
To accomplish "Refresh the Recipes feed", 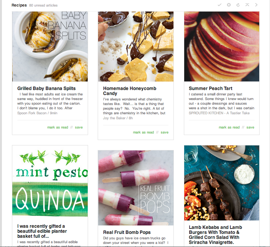I will [x=238, y=5].
